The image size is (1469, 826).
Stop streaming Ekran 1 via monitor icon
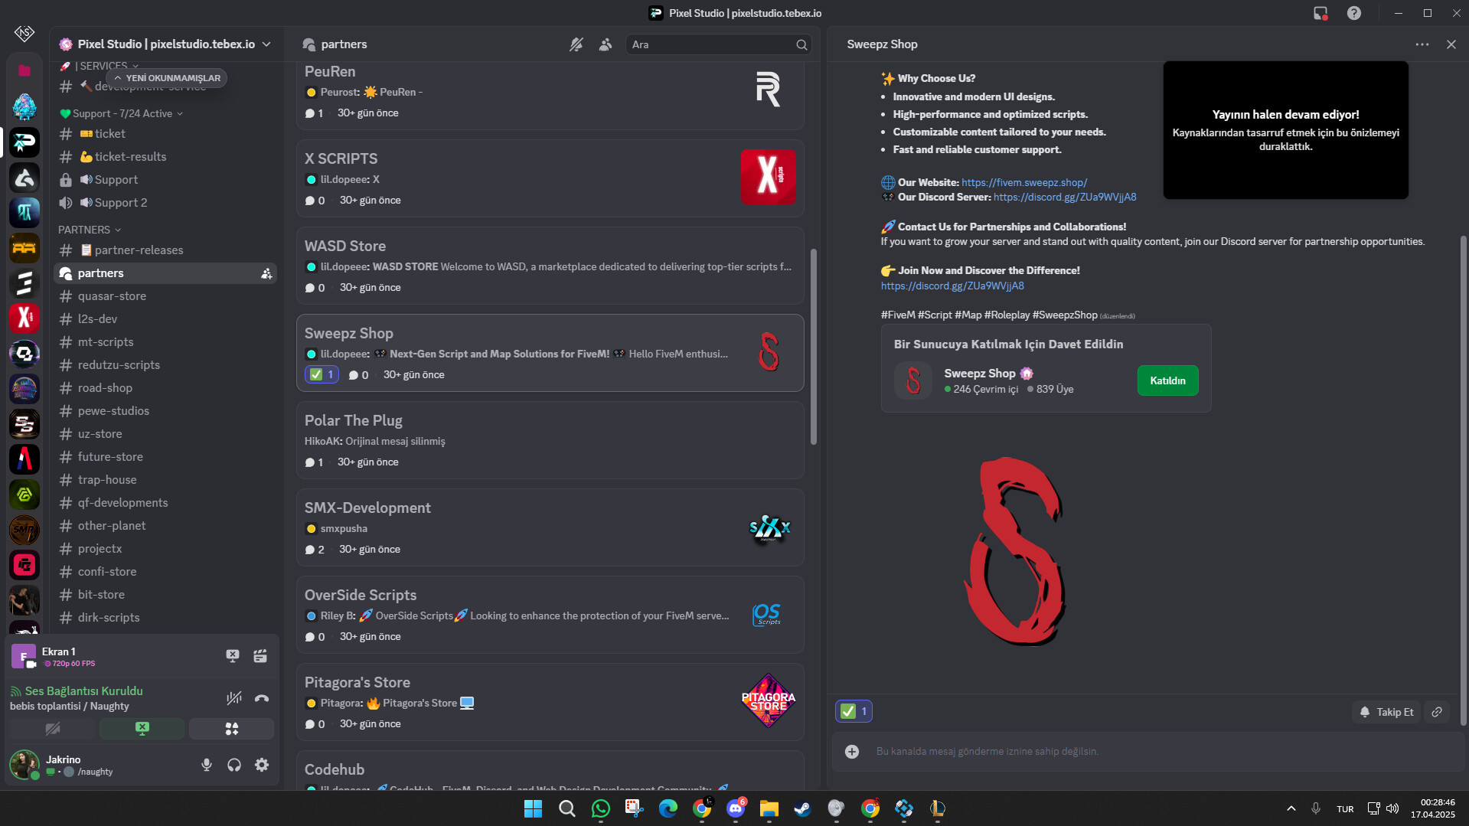tap(232, 656)
